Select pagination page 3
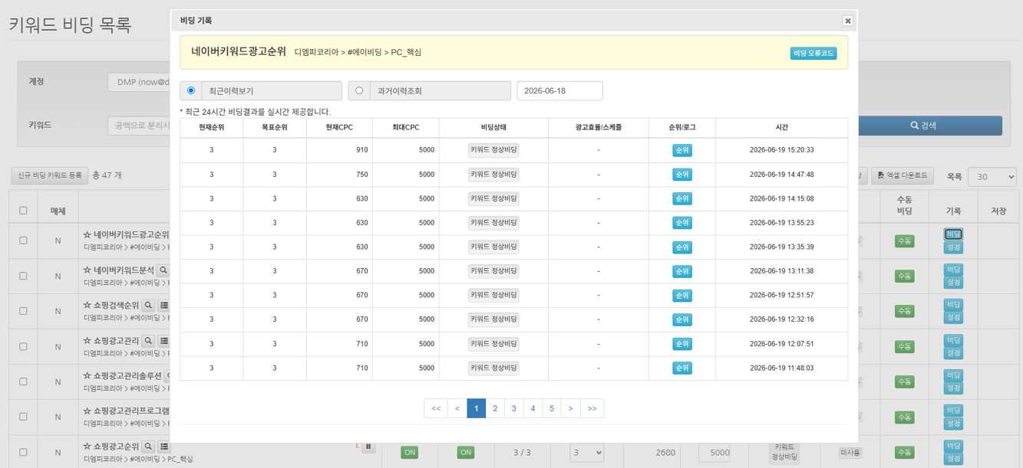 pyautogui.click(x=514, y=408)
